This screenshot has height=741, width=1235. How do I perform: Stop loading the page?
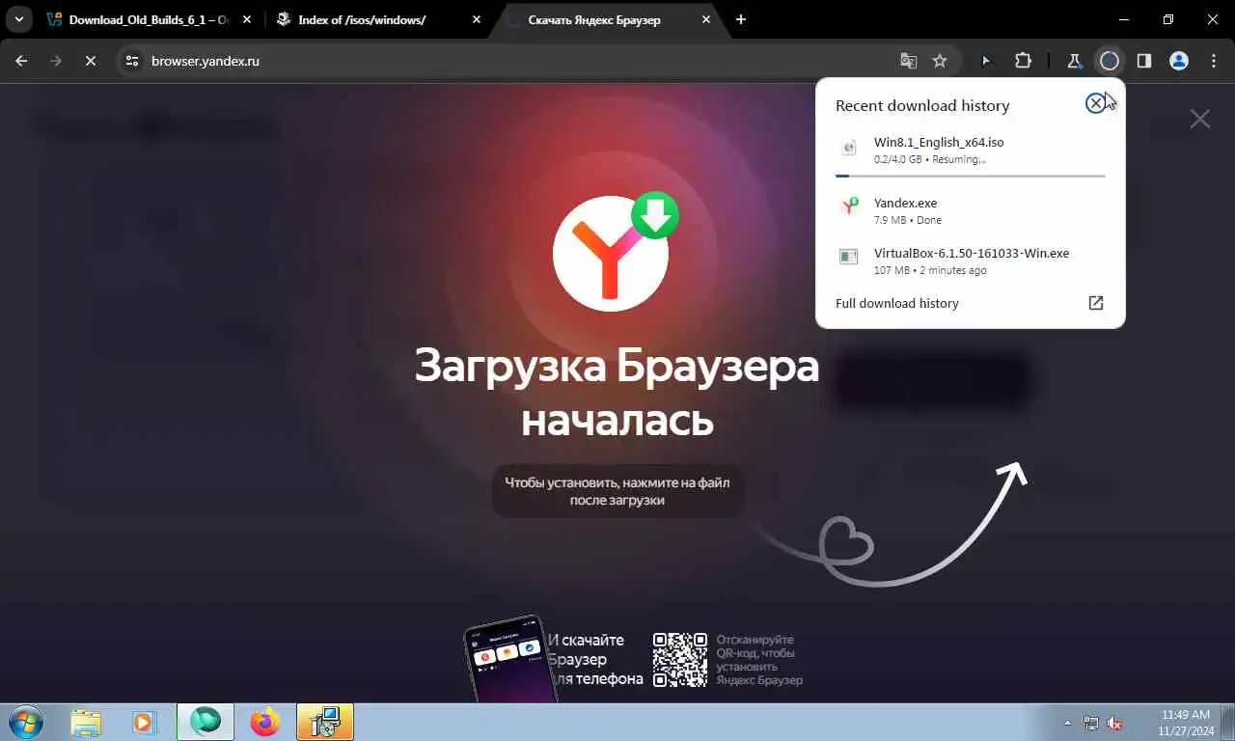[x=90, y=61]
